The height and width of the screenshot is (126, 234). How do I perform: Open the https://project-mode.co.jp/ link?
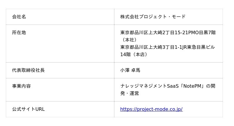point(151,109)
